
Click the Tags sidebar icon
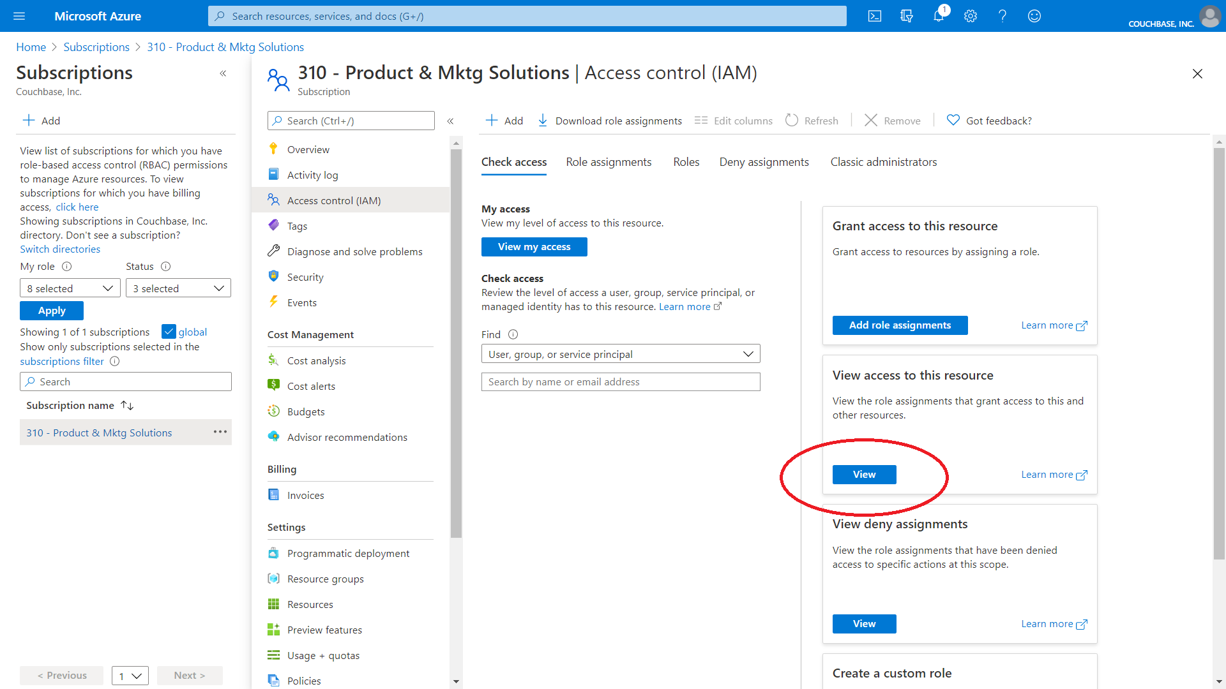(274, 225)
